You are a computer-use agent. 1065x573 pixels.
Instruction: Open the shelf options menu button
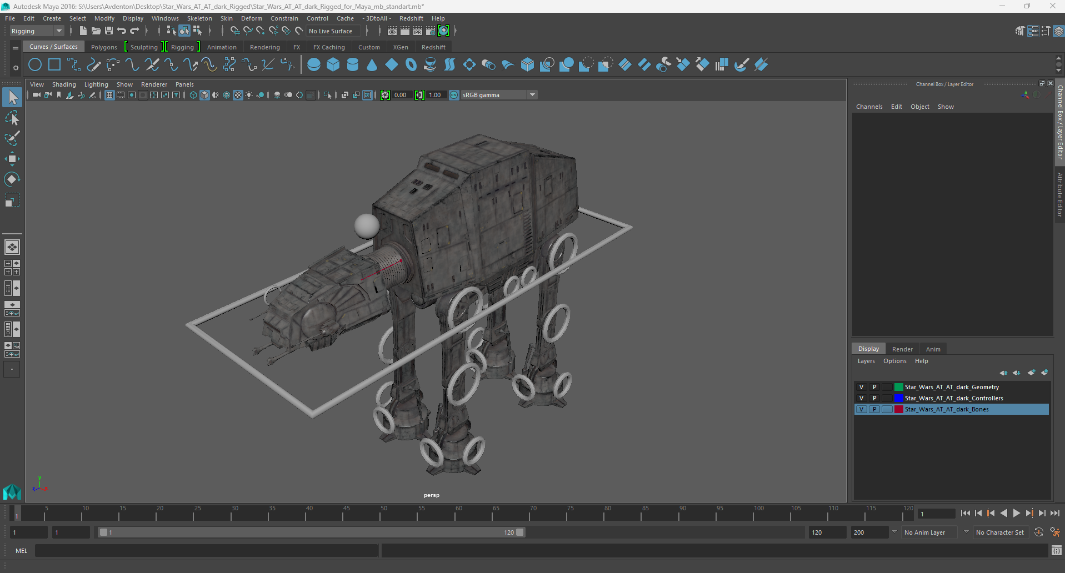(x=16, y=68)
